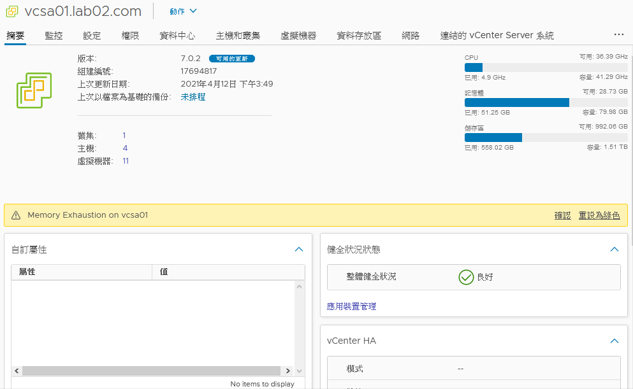The height and width of the screenshot is (389, 633).
Task: Open the 權限 tab
Action: pos(131,36)
